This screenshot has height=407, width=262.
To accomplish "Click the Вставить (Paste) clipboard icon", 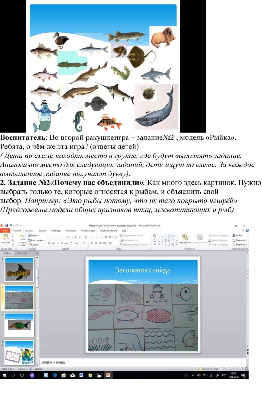I will [x=5, y=238].
